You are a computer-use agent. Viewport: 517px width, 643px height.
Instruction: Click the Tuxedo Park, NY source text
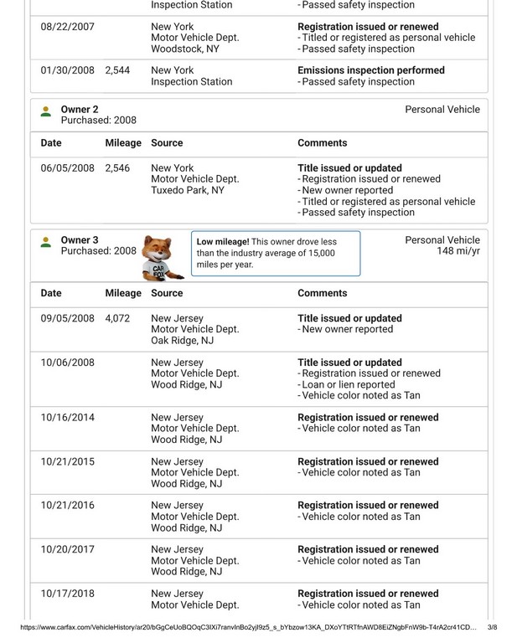(188, 190)
